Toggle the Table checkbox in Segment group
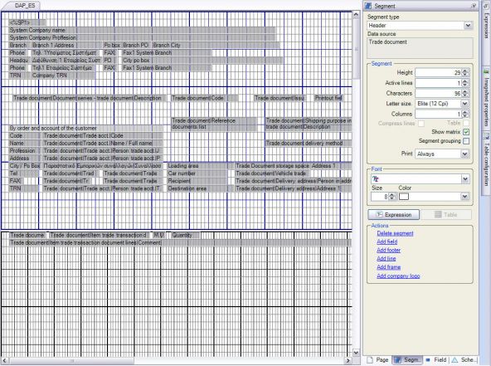 point(466,123)
